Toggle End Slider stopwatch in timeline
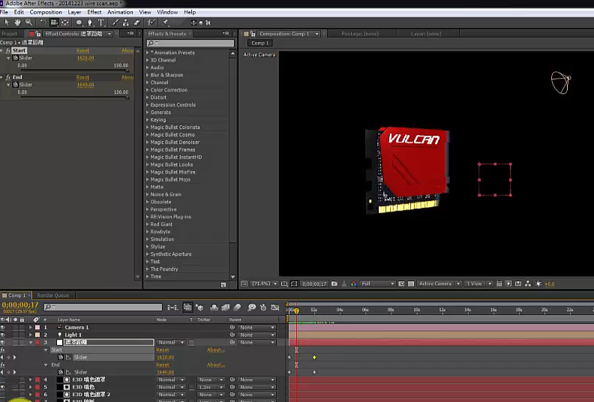 point(61,372)
